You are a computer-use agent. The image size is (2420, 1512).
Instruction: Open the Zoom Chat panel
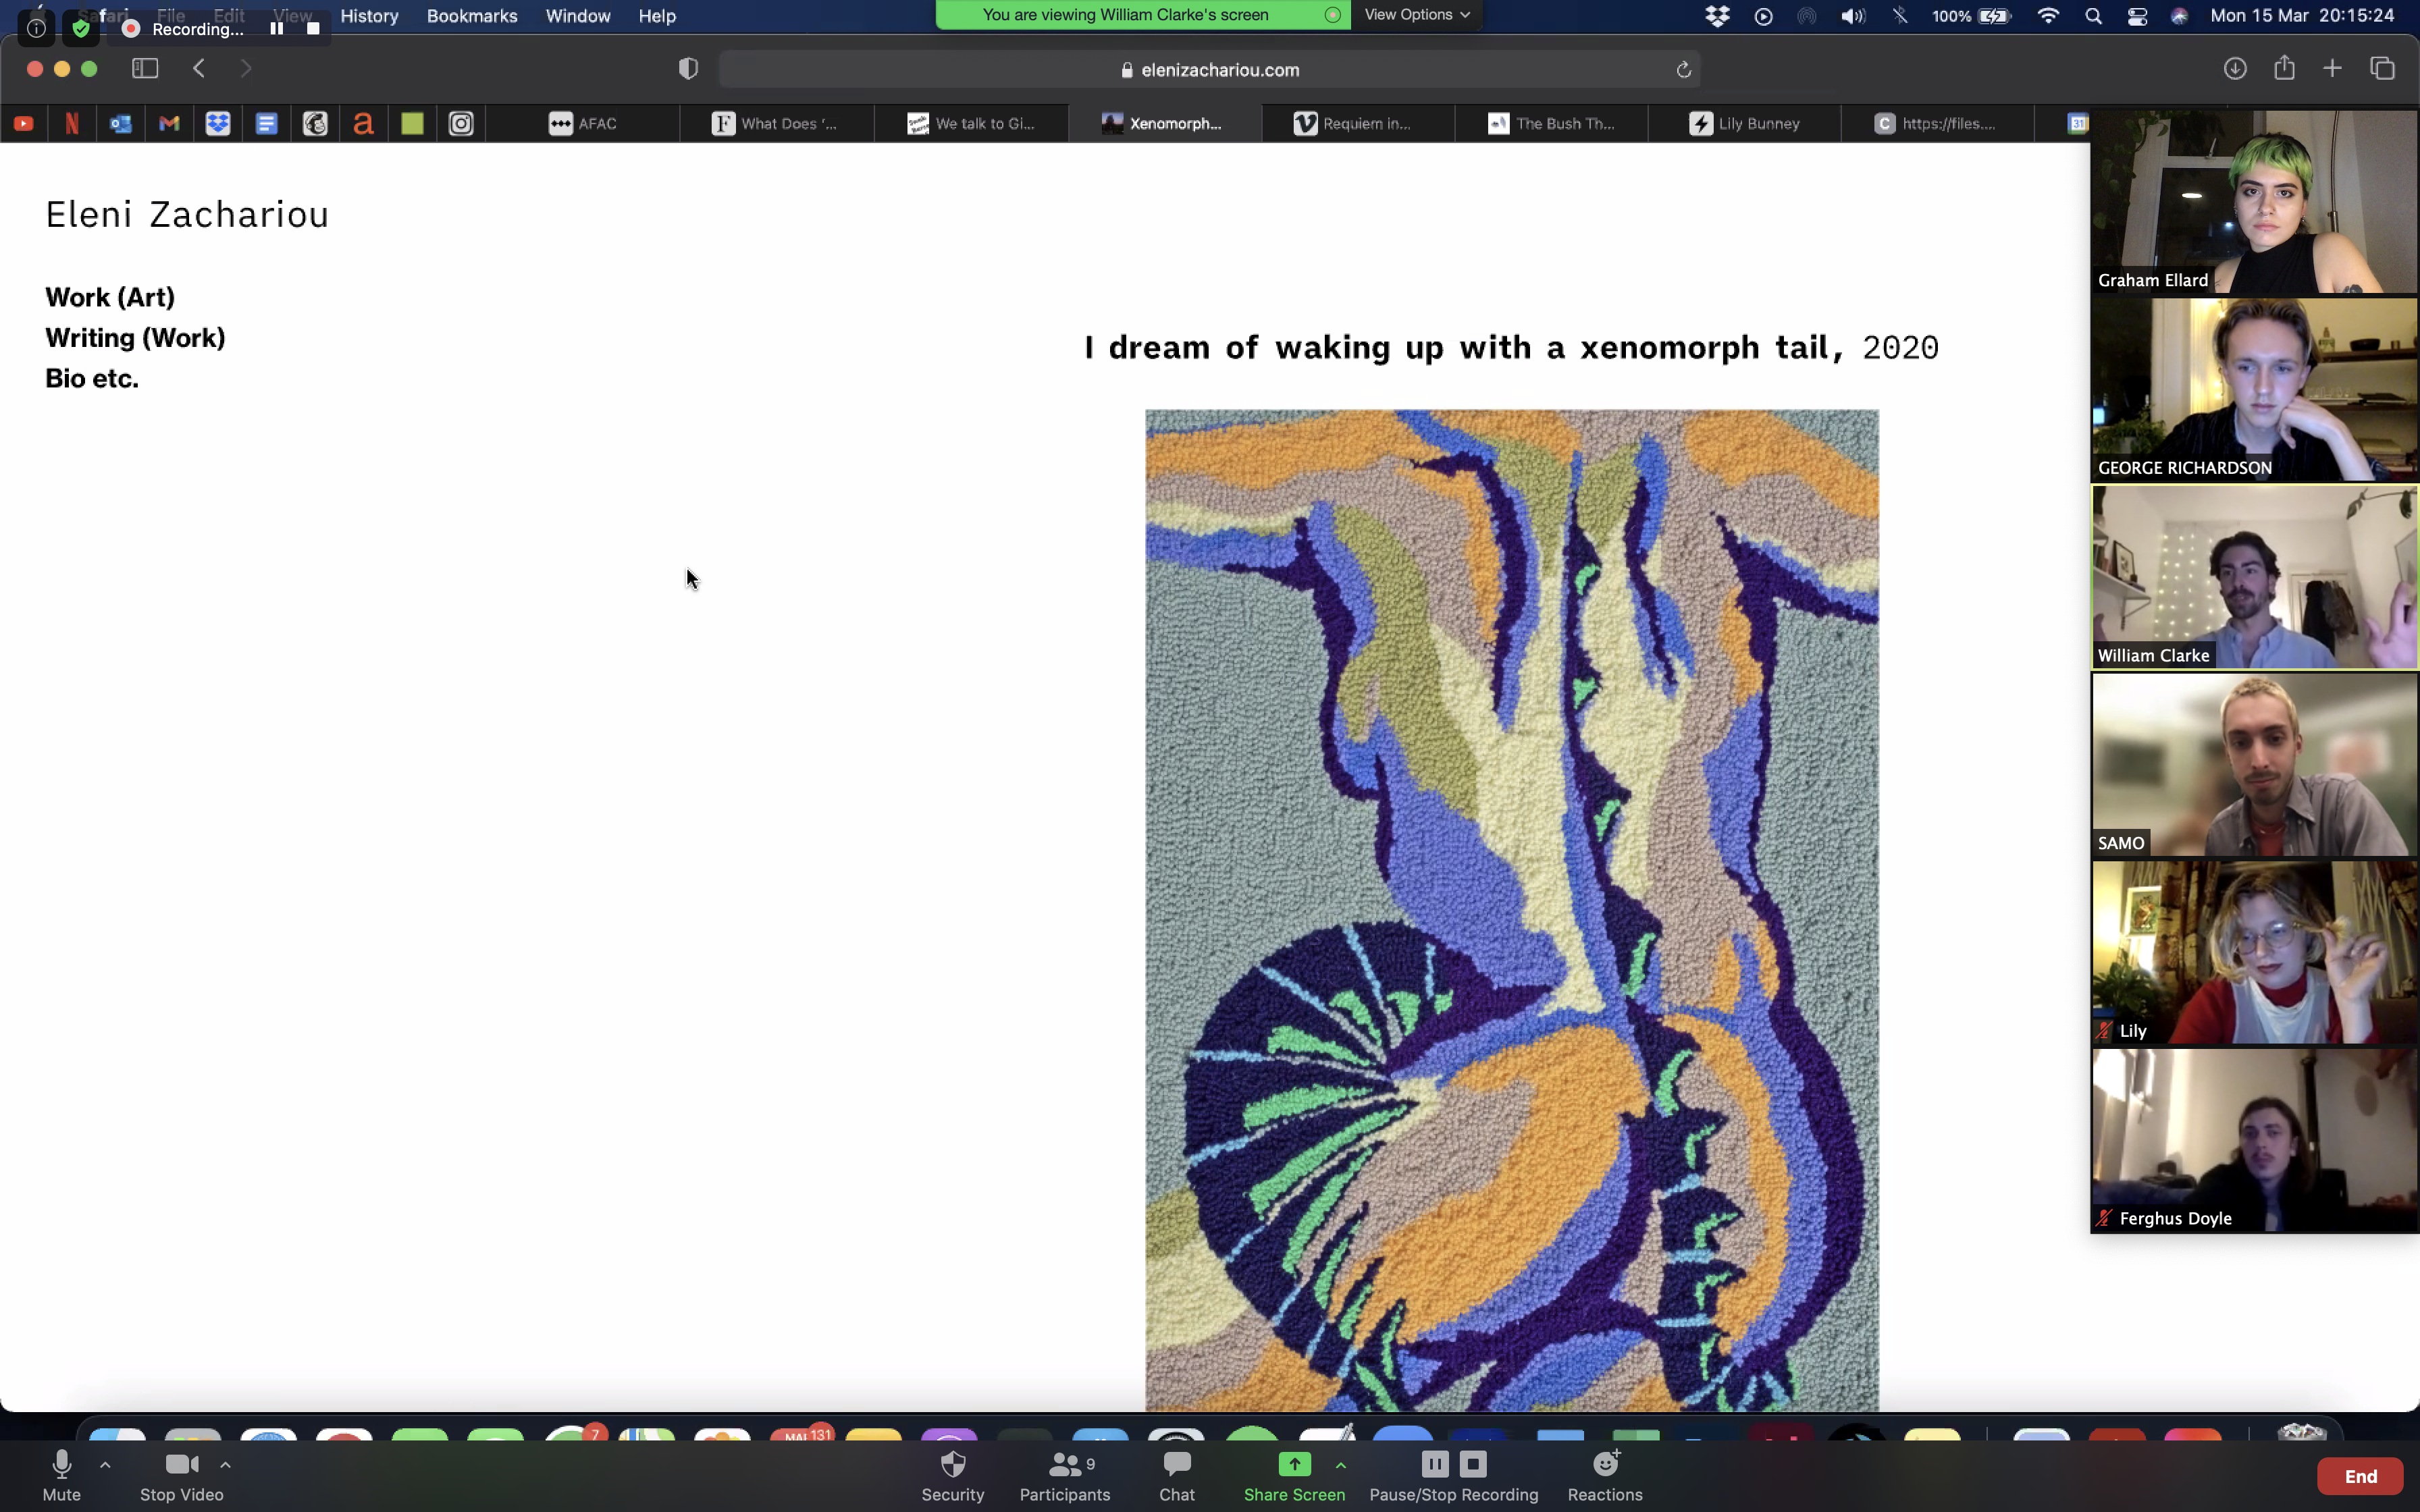click(1176, 1475)
